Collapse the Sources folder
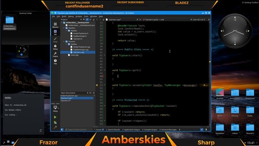 (64, 41)
